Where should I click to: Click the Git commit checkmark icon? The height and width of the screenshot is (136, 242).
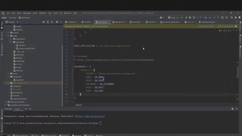[214, 18]
